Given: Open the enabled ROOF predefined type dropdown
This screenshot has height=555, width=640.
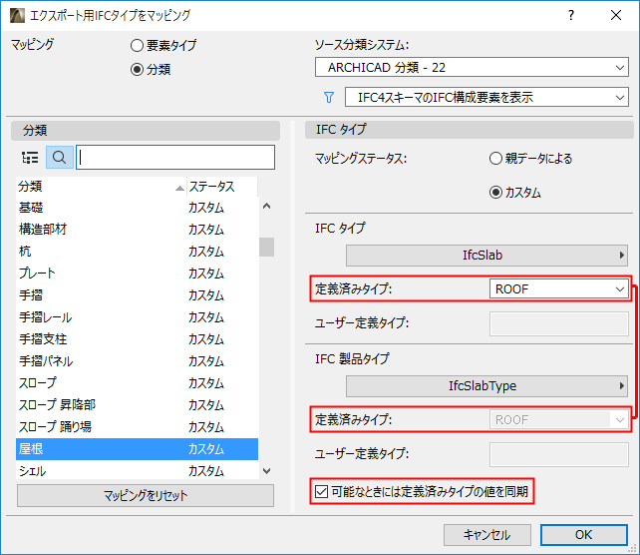Looking at the screenshot, I should click(x=559, y=289).
